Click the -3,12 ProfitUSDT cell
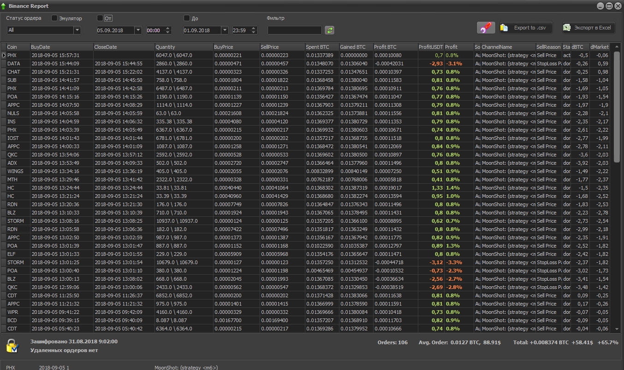The height and width of the screenshot is (370, 624). click(x=431, y=262)
